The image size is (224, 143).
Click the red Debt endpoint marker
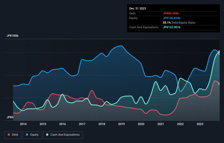coord(219,84)
